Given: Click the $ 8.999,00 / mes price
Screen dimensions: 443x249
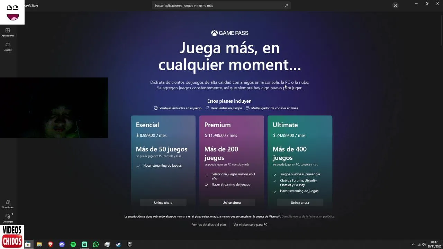Looking at the screenshot, I should [x=151, y=136].
